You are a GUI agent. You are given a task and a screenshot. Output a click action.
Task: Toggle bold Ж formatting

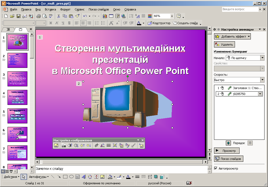pos(51,23)
